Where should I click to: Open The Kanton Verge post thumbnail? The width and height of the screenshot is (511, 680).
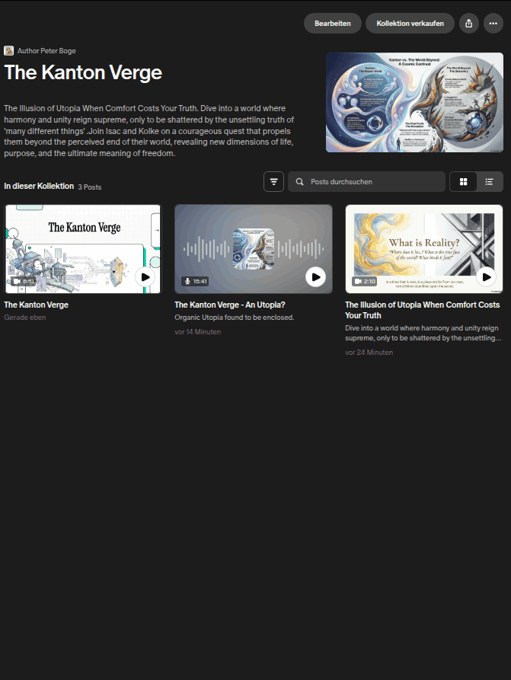point(83,249)
